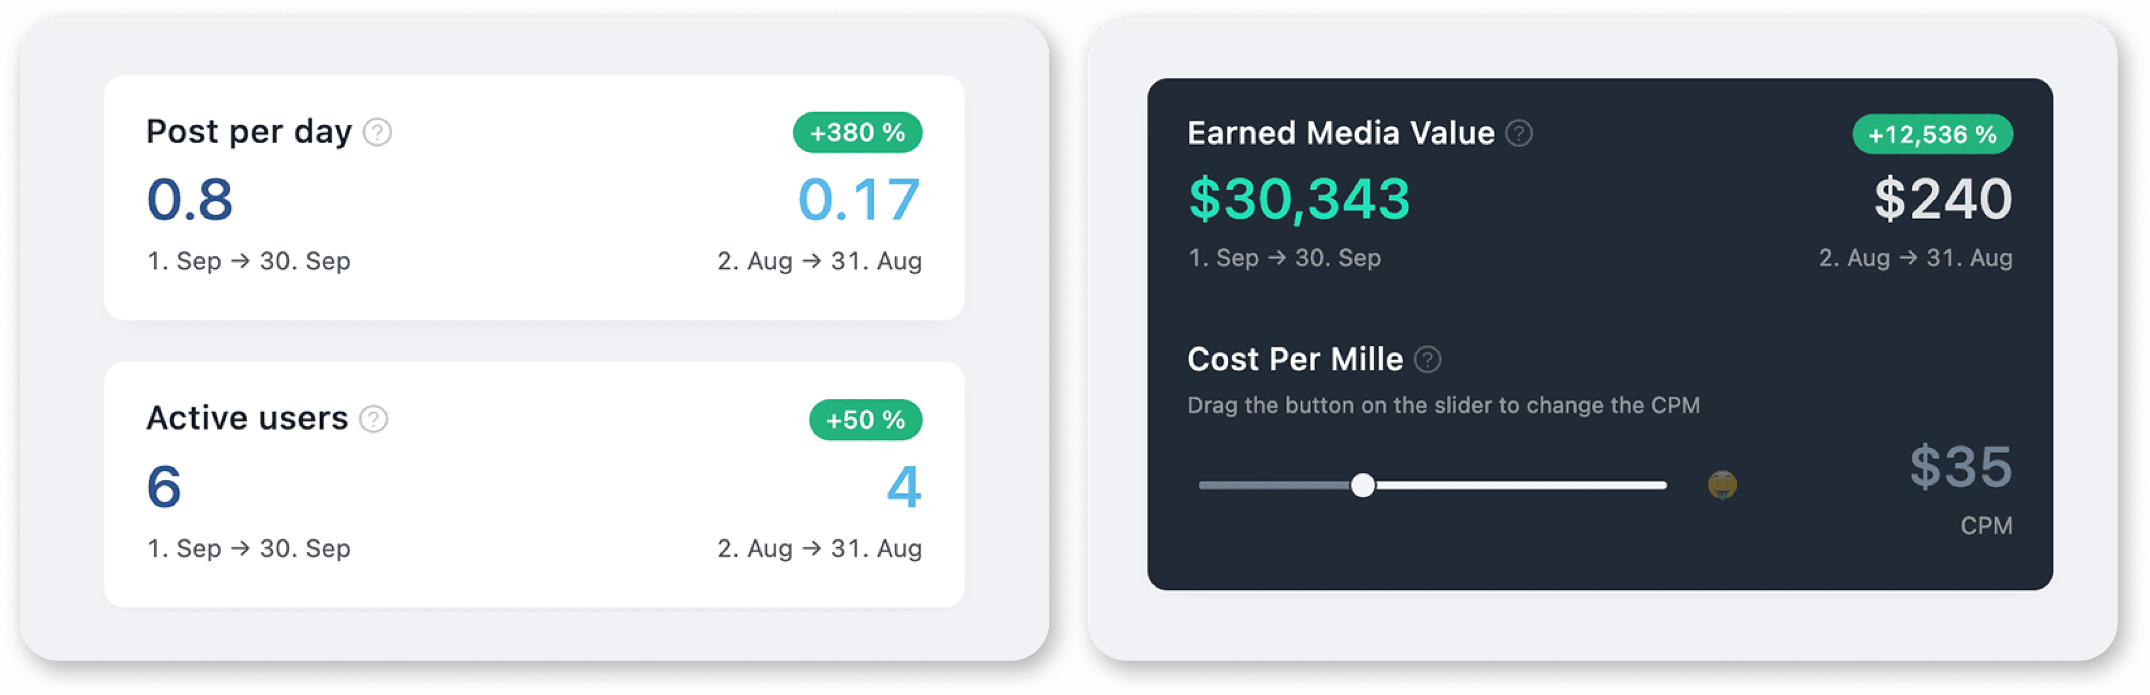Click the previous active users value 4
2150x695 pixels.
(904, 487)
